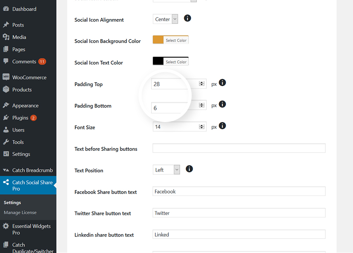Click the orange background color swatch
Image resolution: width=353 pixels, height=253 pixels.
click(x=158, y=40)
